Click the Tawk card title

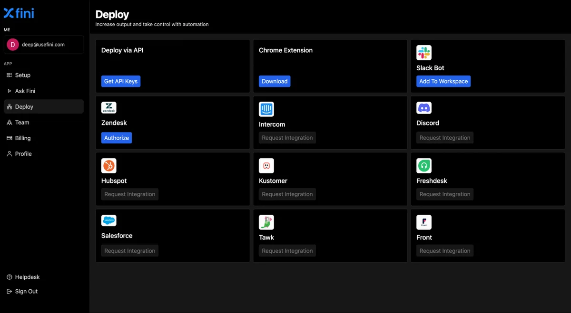tap(266, 237)
